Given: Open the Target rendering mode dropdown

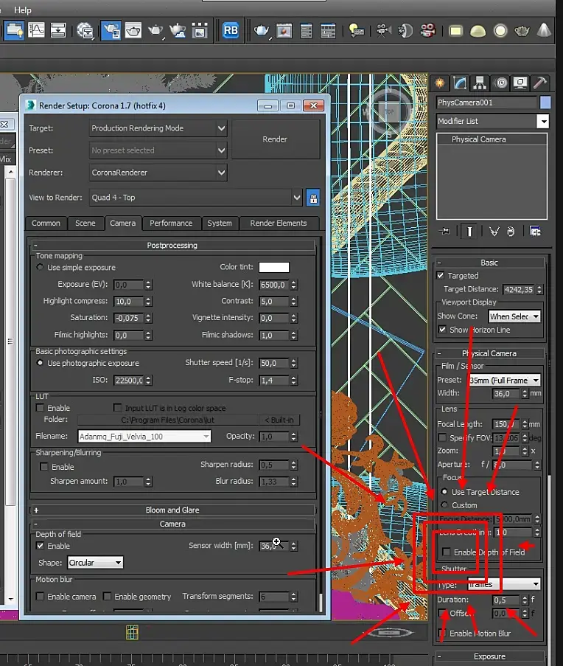Looking at the screenshot, I should click(158, 128).
